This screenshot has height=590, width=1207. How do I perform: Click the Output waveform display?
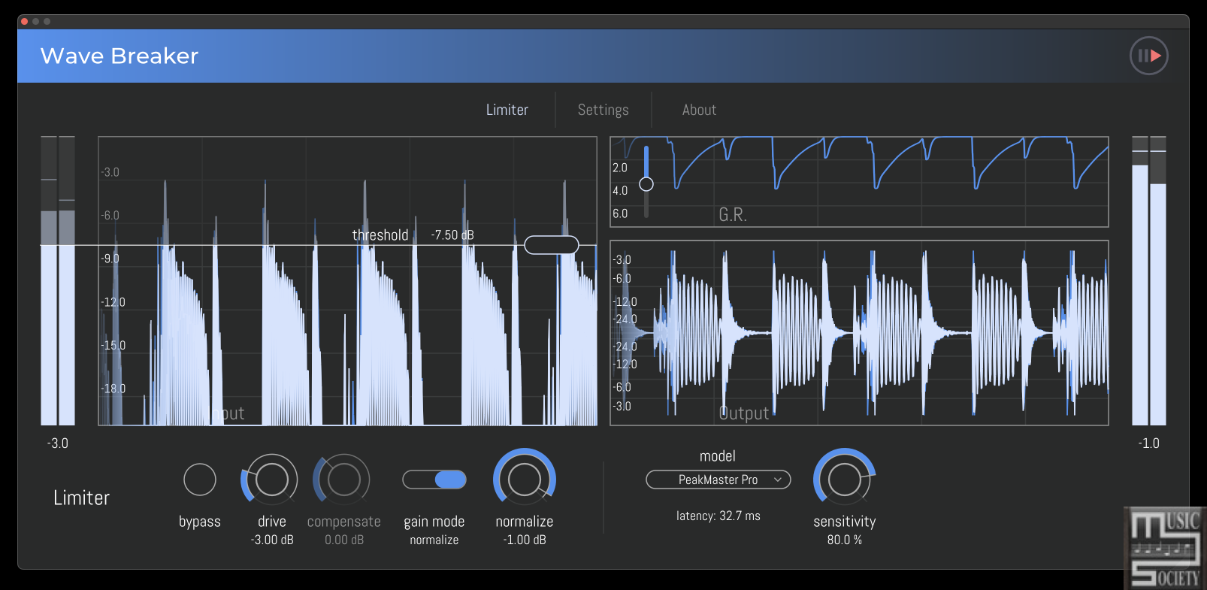[x=859, y=333]
